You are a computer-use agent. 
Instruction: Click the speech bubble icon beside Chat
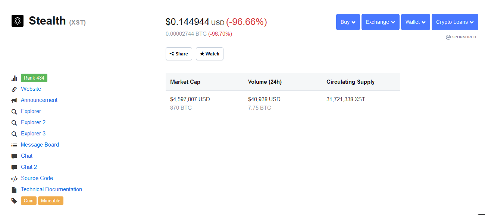(14, 155)
